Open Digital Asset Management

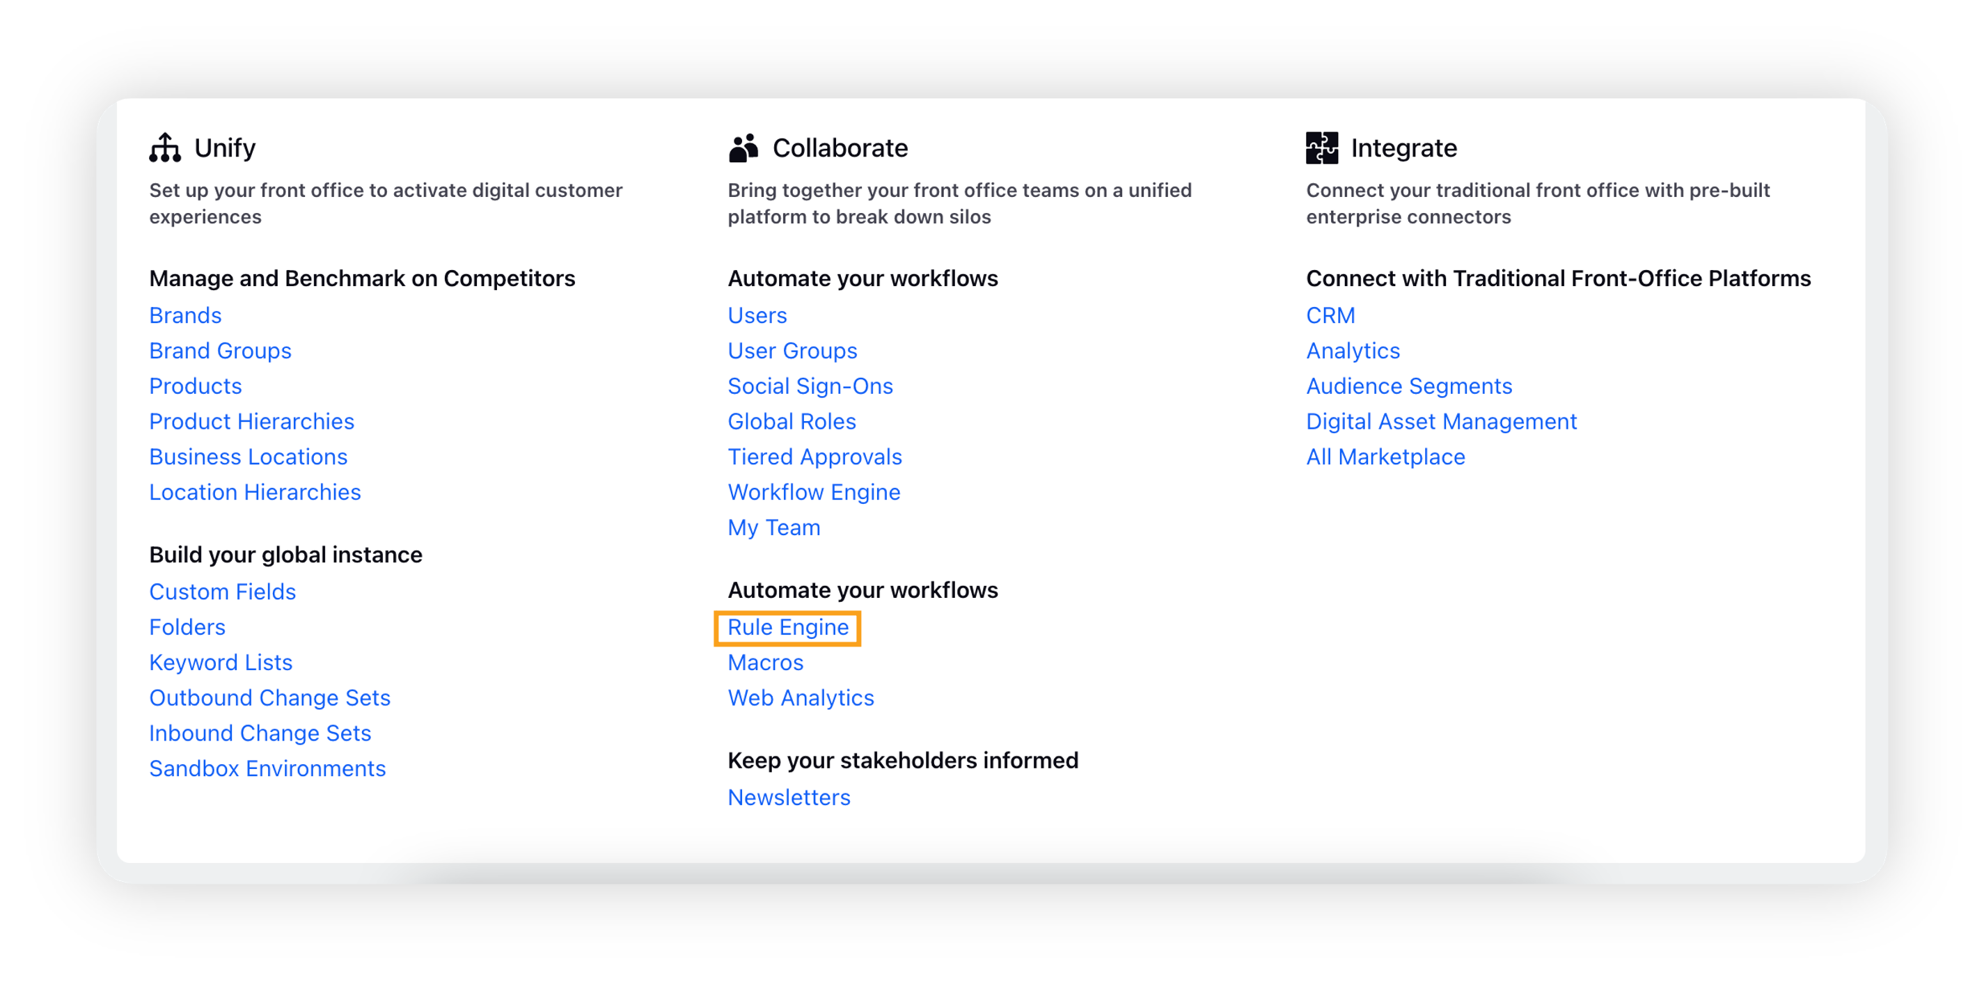point(1442,421)
